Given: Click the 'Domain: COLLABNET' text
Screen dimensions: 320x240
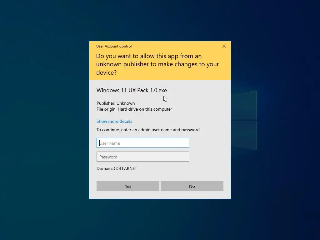Looking at the screenshot, I should click(117, 168).
